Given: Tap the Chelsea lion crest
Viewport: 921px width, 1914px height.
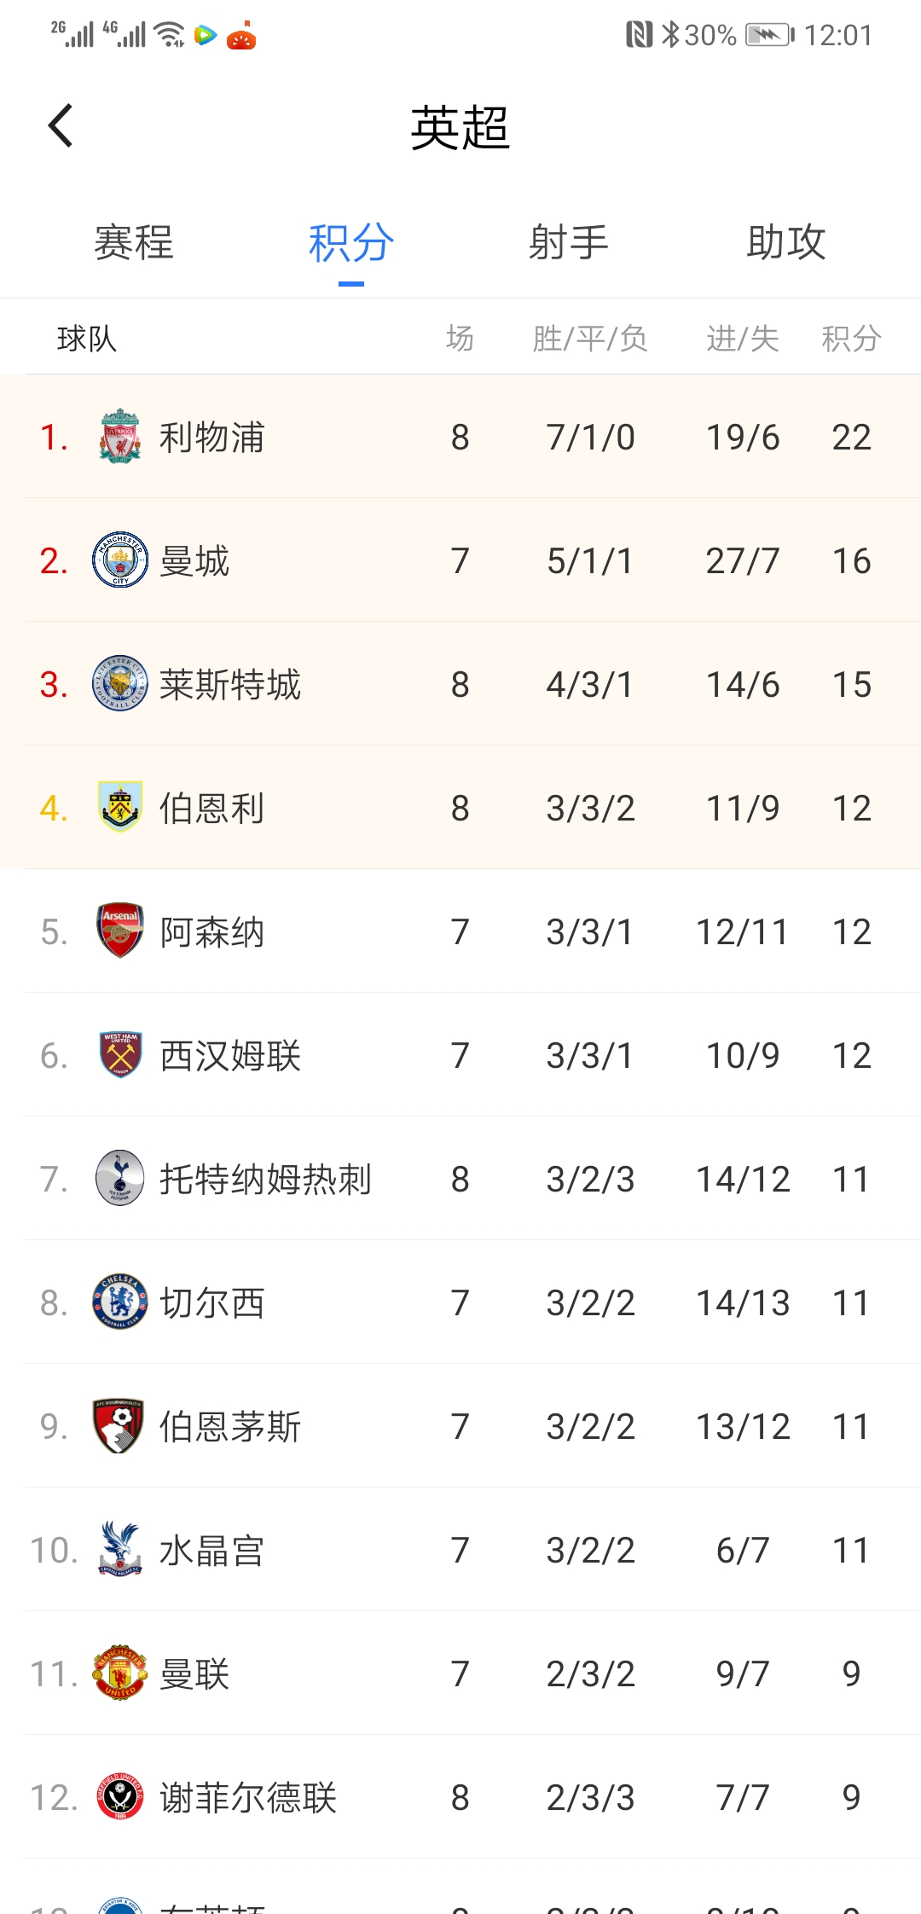Looking at the screenshot, I should coord(120,1302).
